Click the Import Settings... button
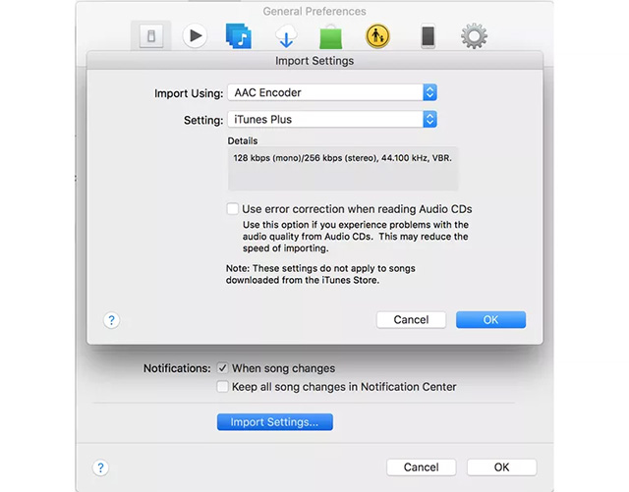This screenshot has height=492, width=629. [275, 422]
